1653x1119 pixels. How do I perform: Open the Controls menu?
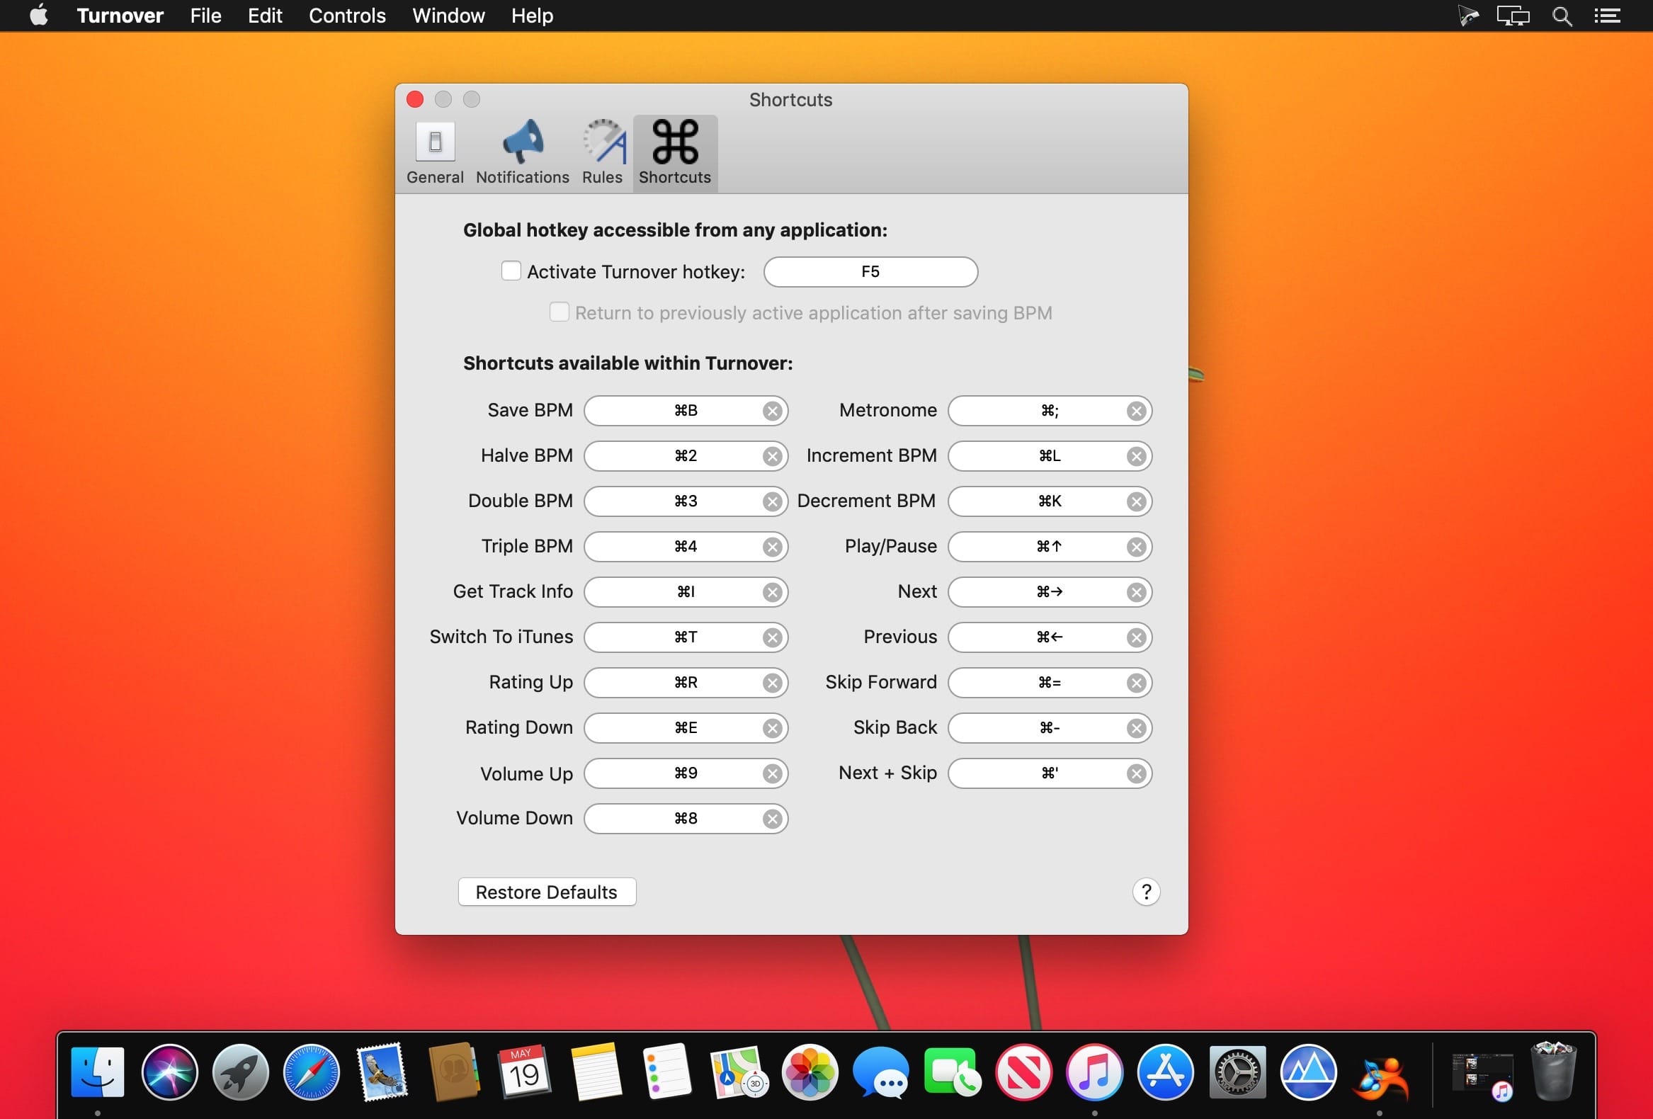[347, 16]
